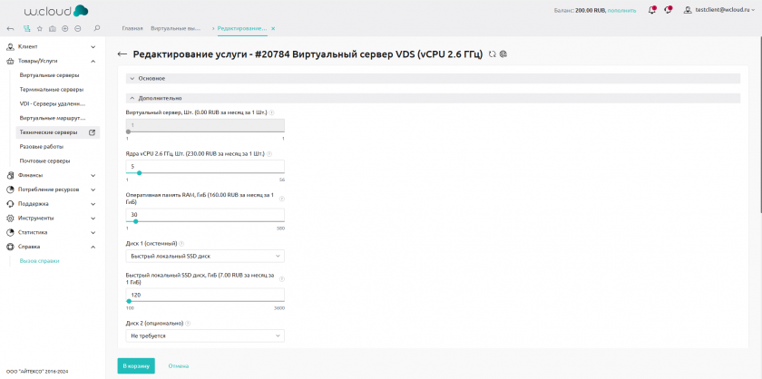The image size is (762, 379).
Task: Click the globe icon beside service title
Action: click(x=503, y=54)
